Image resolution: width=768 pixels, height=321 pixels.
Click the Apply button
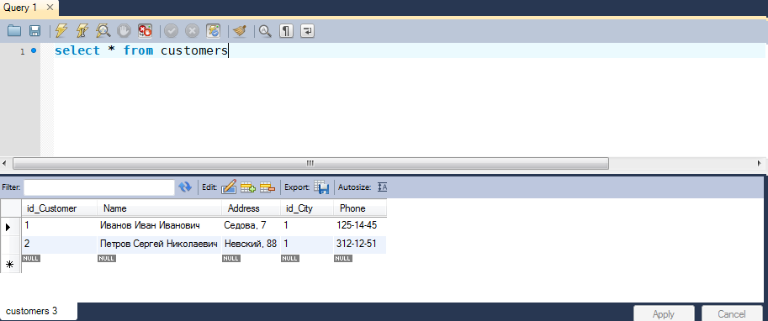pos(664,313)
